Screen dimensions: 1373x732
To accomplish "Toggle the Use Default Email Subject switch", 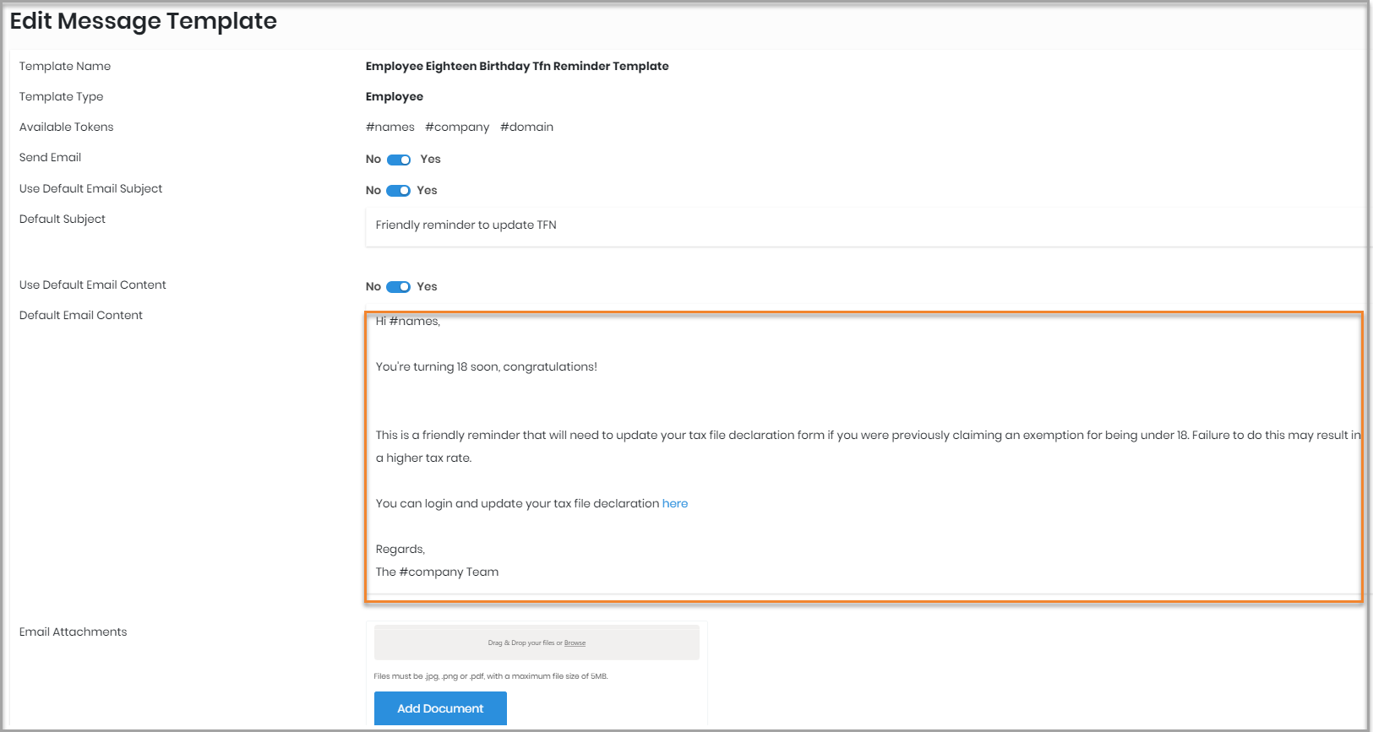I will click(x=398, y=191).
